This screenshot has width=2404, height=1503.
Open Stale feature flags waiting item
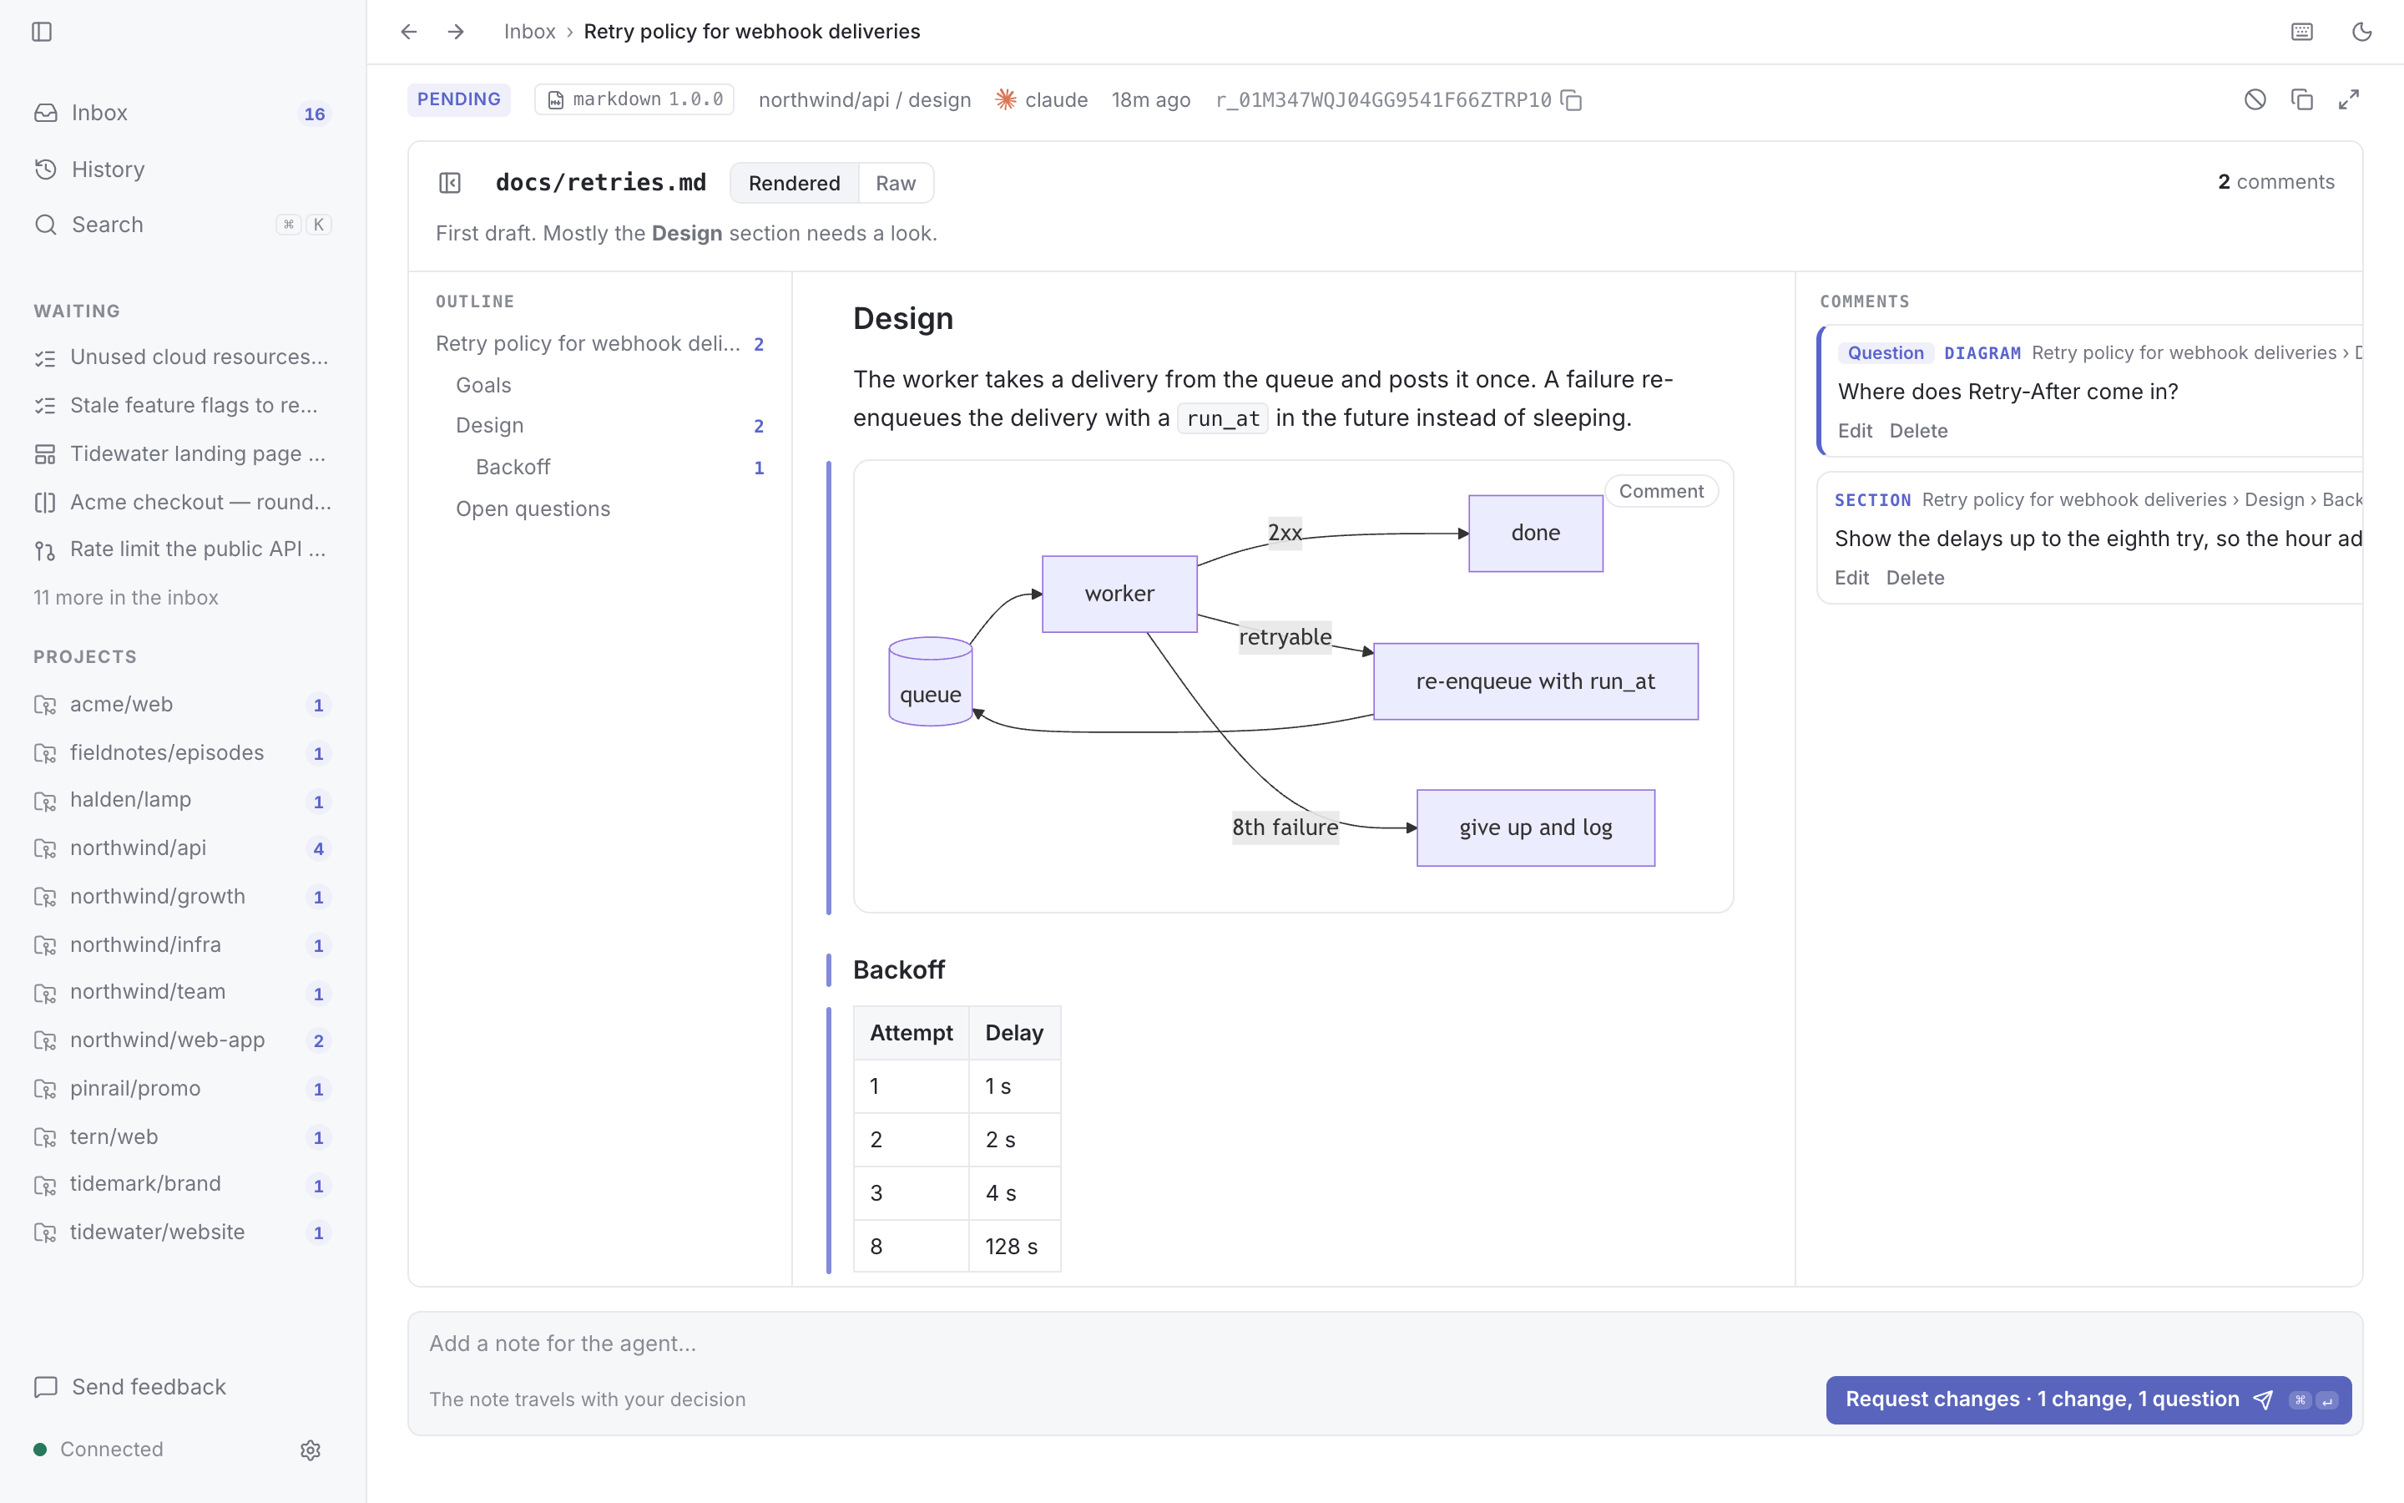(183, 406)
